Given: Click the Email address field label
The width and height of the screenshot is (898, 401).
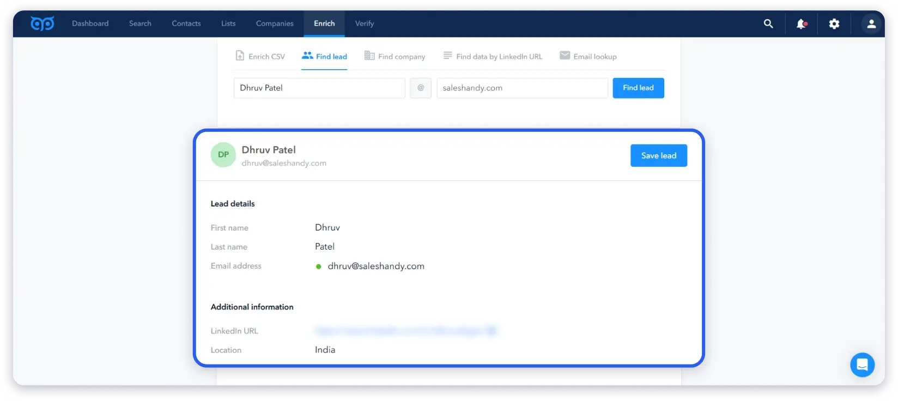Looking at the screenshot, I should coord(236,266).
